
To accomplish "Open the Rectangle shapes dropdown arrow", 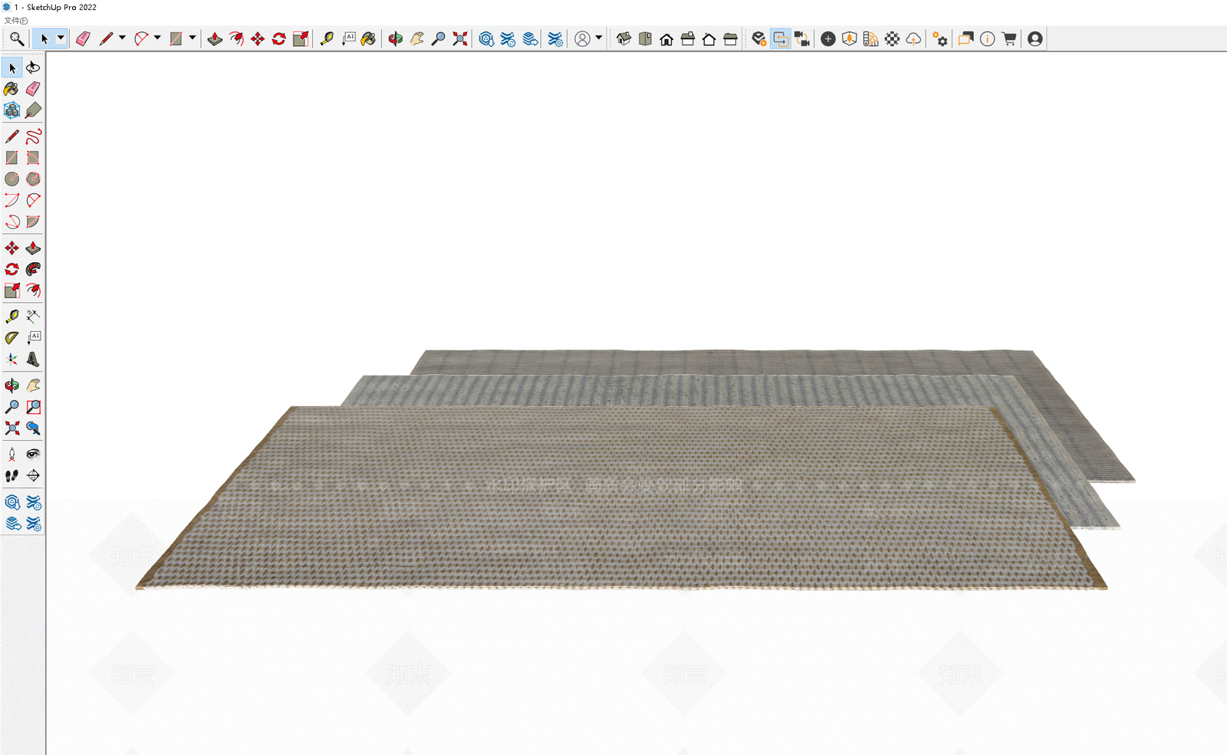I will tap(192, 38).
